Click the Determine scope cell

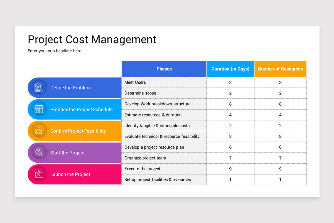[x=164, y=93]
